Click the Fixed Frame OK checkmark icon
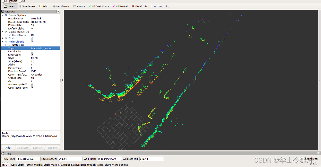The image size is (321, 167). [10, 35]
